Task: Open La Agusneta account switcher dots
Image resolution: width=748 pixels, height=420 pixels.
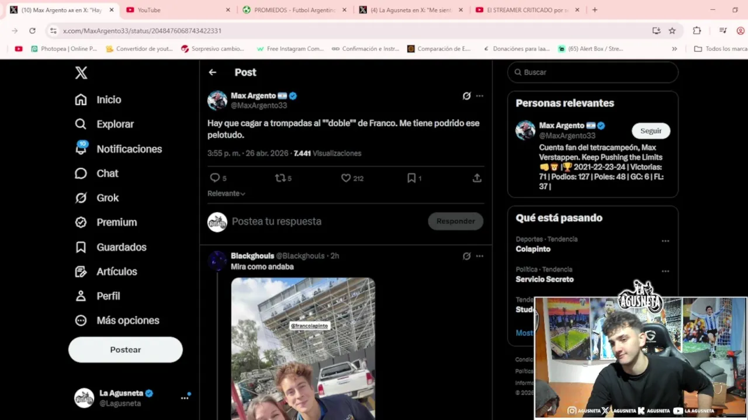Action: click(x=185, y=398)
